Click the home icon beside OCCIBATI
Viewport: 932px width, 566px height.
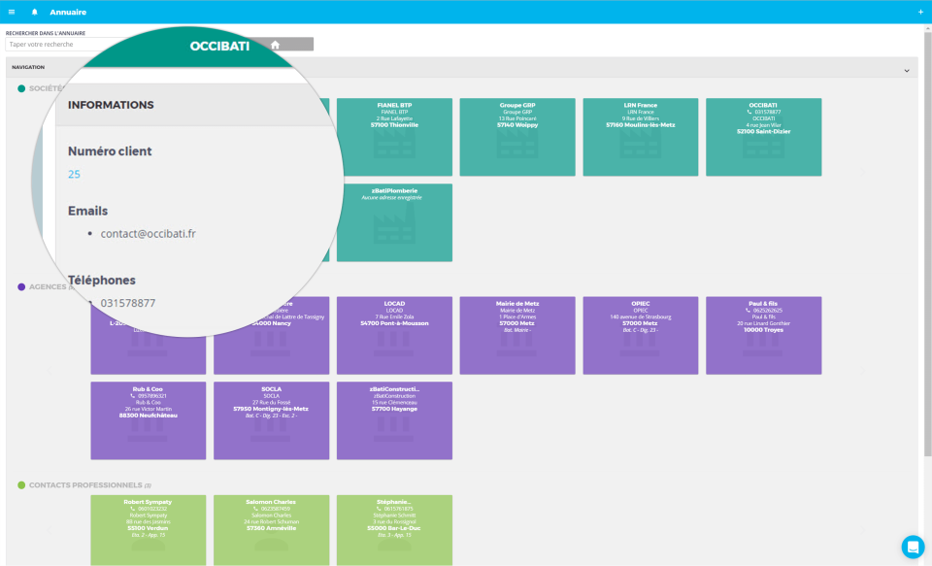coord(275,45)
